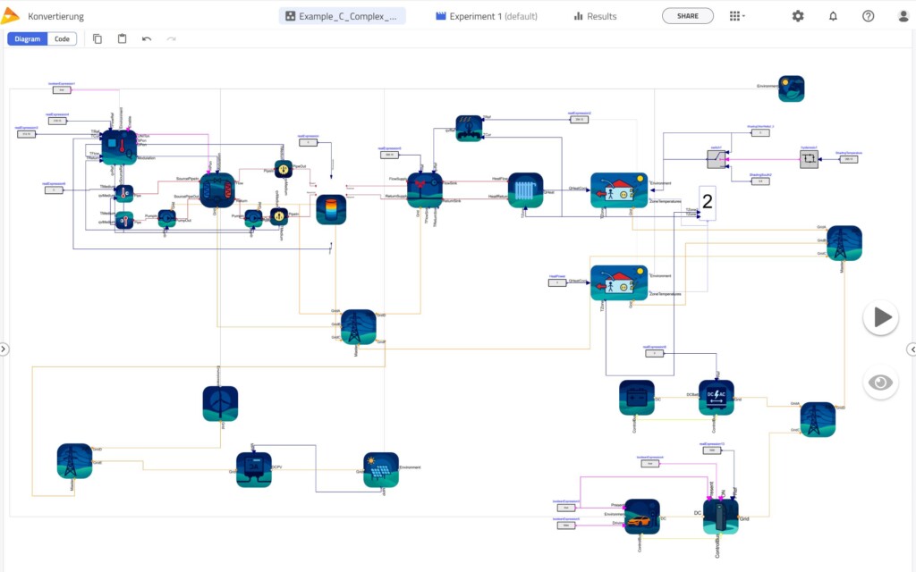Screen dimensions: 916x572
Task: Click the paste clipboard icon
Action: (x=122, y=39)
